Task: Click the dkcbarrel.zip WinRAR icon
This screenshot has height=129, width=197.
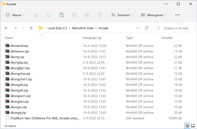Action: click(x=7, y=45)
